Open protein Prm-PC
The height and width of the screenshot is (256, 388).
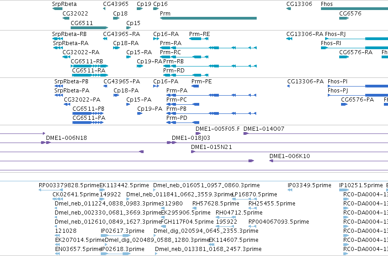177,100
